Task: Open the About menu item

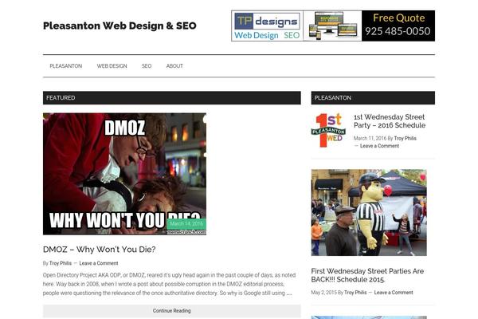Action: click(174, 66)
